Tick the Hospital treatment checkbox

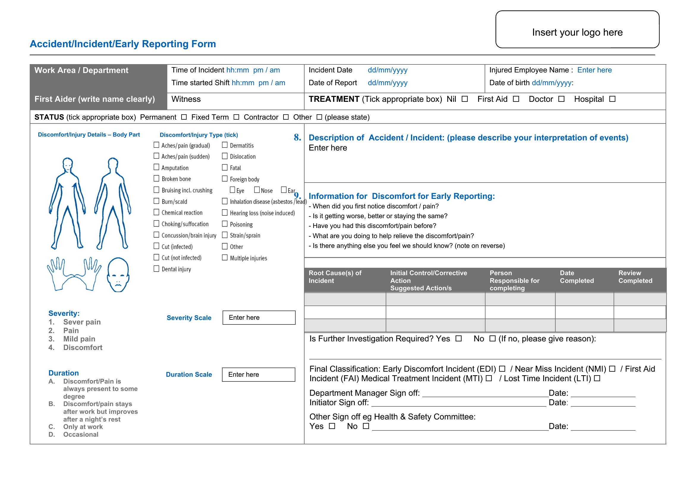pyautogui.click(x=612, y=99)
